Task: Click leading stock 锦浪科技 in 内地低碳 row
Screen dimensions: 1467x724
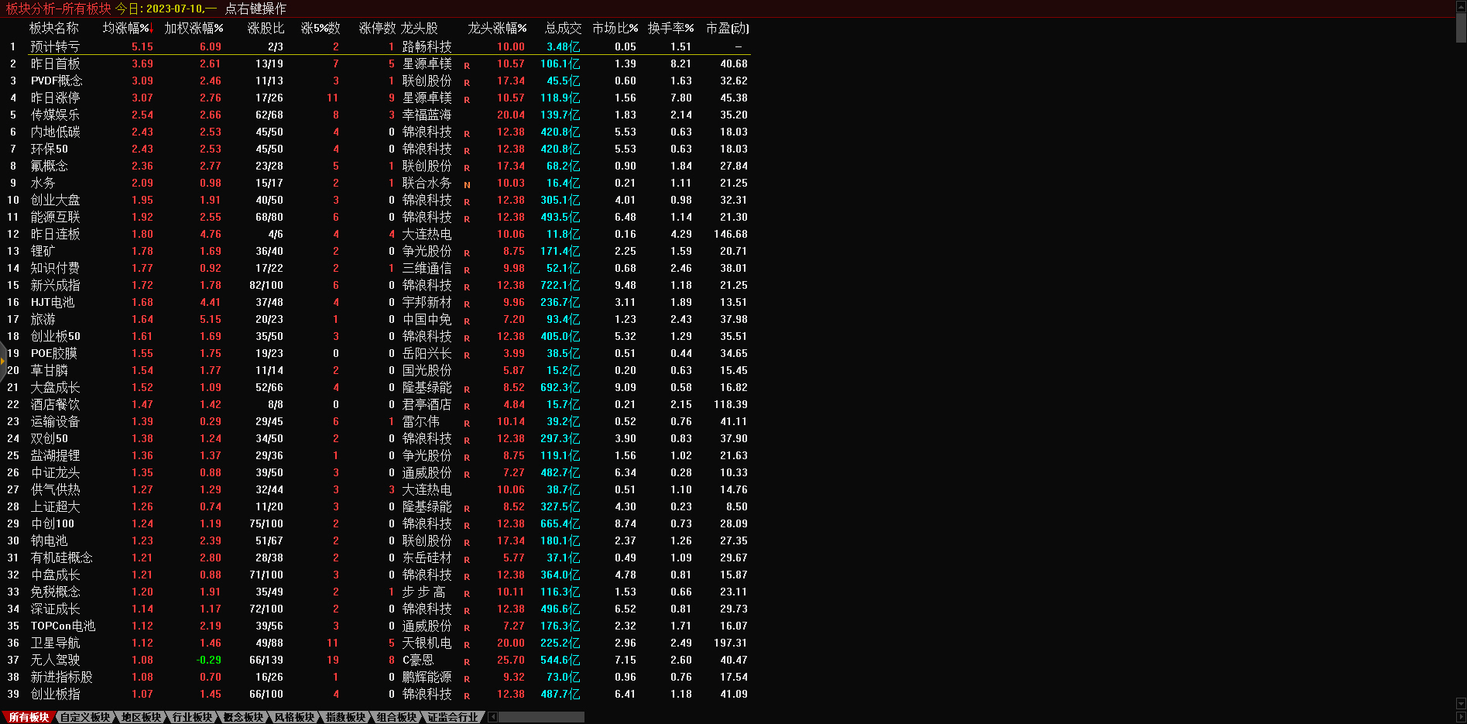Action: point(427,132)
